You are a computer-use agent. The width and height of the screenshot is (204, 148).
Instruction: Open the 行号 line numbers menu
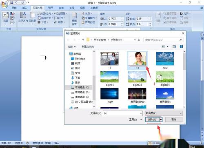[60, 18]
